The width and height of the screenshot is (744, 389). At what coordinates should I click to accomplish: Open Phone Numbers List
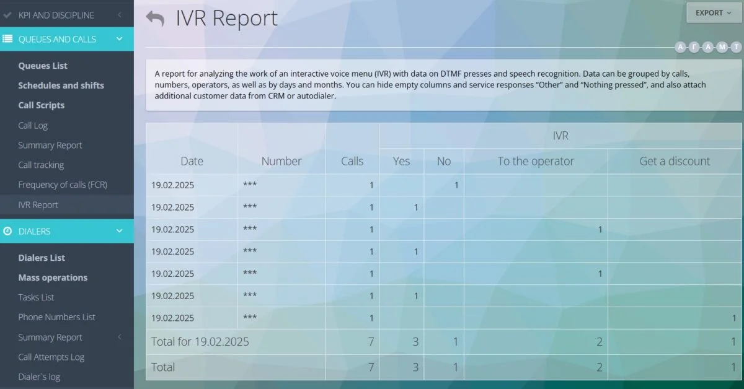pyautogui.click(x=57, y=317)
